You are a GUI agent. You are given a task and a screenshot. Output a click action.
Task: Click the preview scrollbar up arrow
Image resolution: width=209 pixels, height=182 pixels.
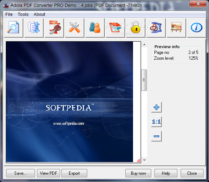[x=144, y=45]
